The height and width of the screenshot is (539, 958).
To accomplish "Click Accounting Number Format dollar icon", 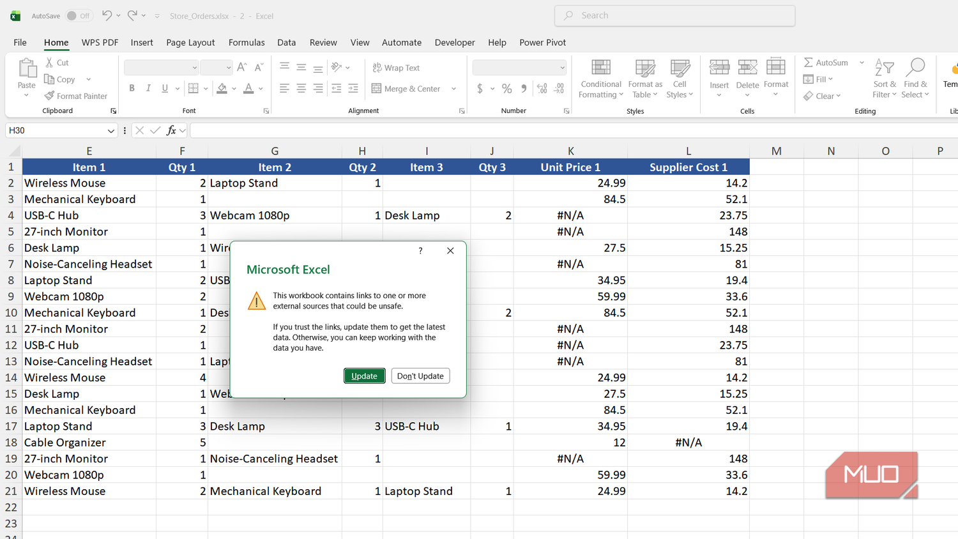I will pyautogui.click(x=480, y=88).
